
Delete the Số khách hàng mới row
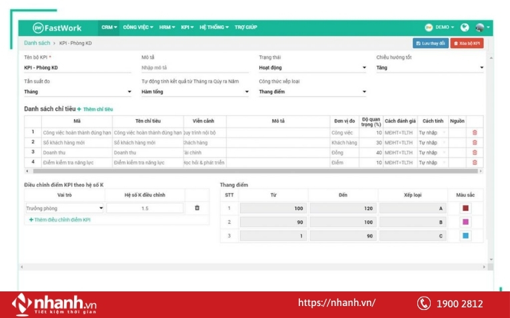coord(475,142)
